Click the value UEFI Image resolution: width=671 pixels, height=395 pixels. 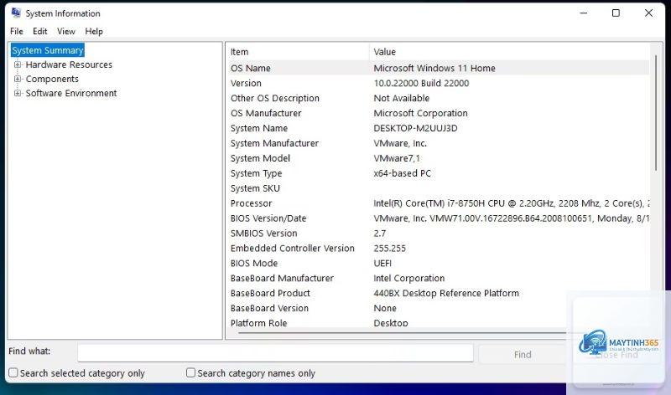pos(382,263)
